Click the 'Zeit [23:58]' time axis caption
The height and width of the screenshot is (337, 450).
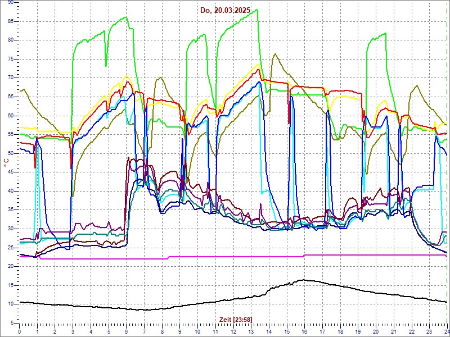(236, 319)
